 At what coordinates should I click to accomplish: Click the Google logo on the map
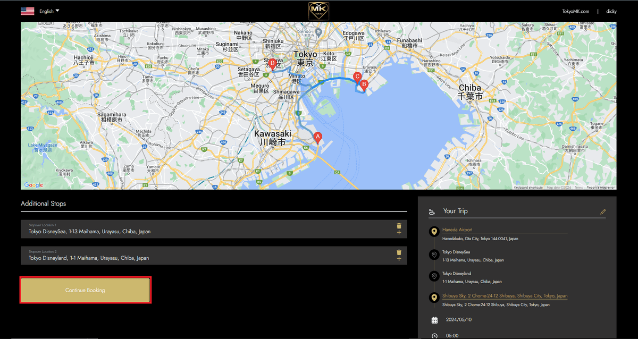click(x=33, y=185)
